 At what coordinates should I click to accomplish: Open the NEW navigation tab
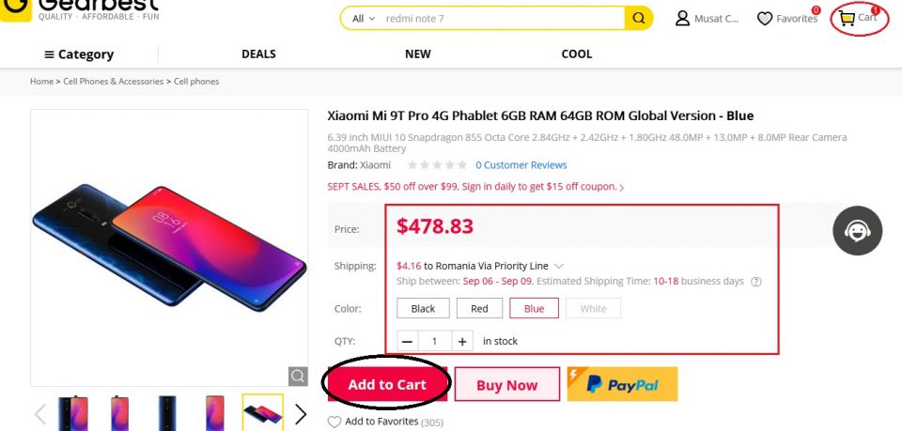tap(418, 54)
